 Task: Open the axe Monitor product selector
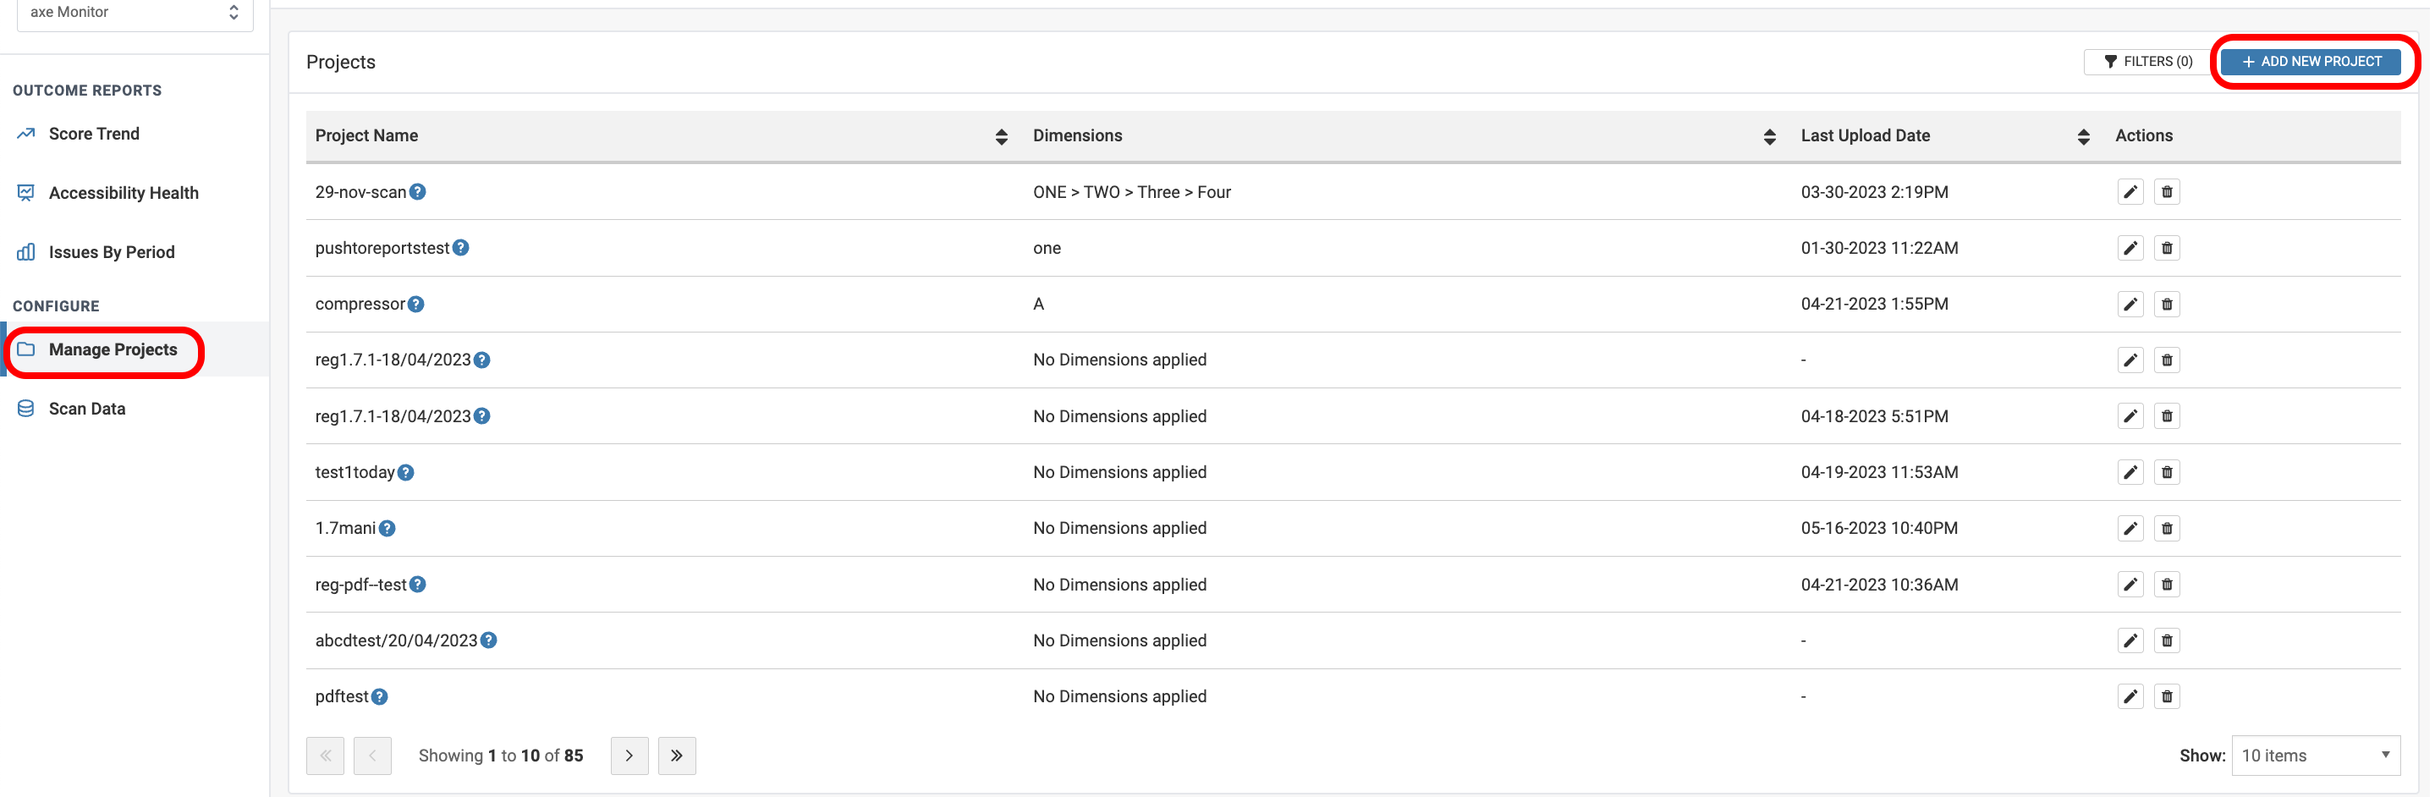pyautogui.click(x=135, y=13)
